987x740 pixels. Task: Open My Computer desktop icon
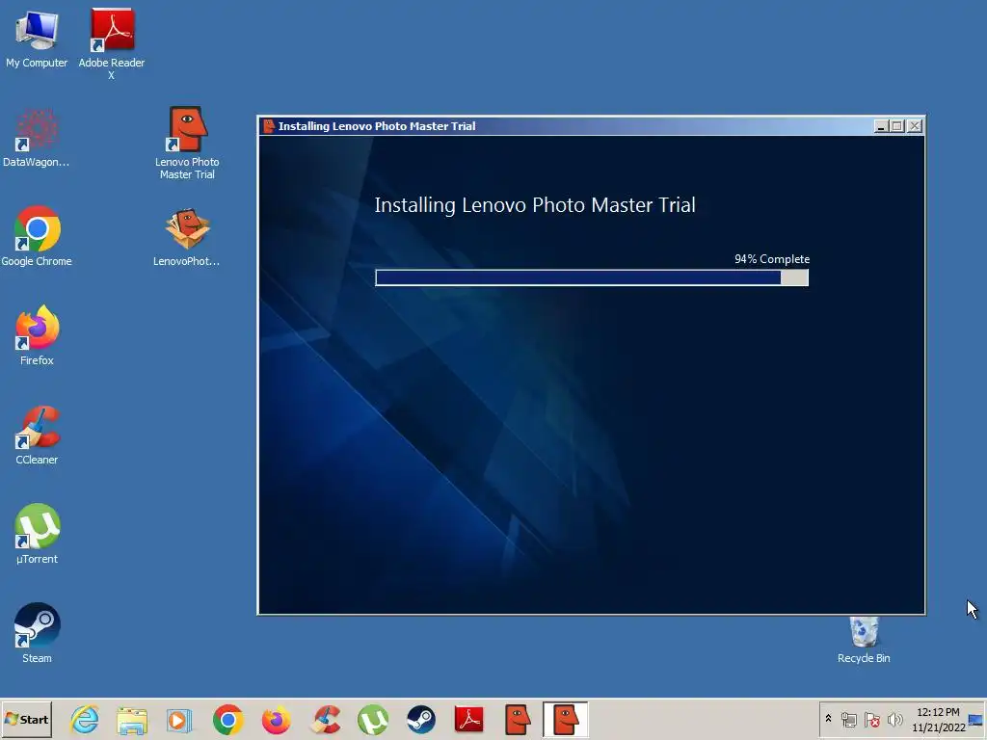pos(37,38)
